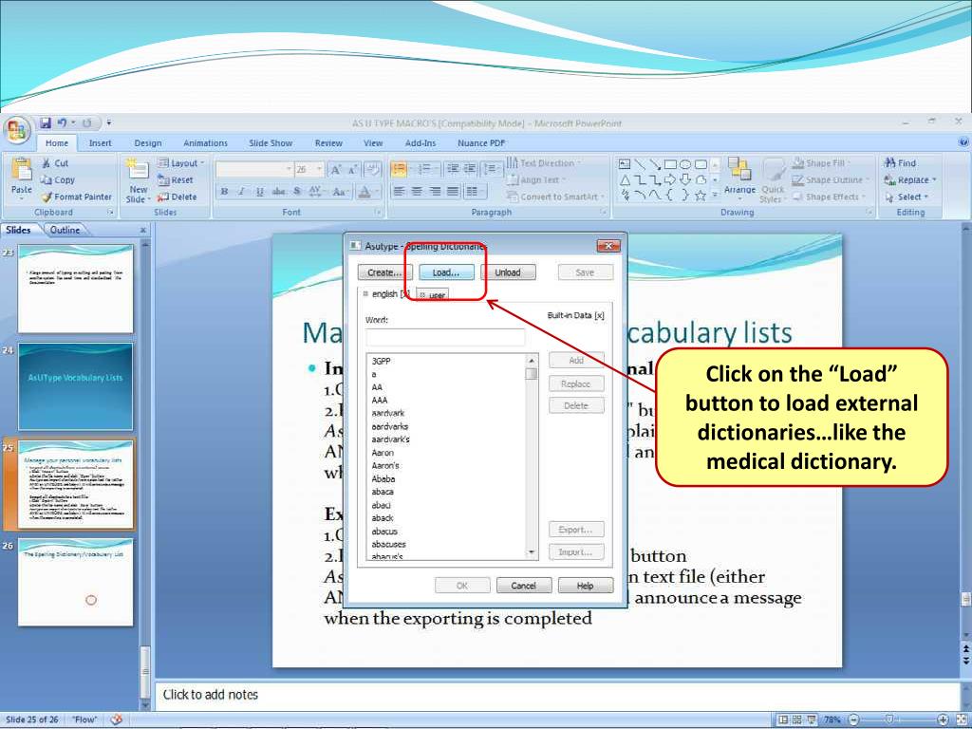Switch to Slide Sorter view
Screen dimensions: 972x729
pos(797,720)
